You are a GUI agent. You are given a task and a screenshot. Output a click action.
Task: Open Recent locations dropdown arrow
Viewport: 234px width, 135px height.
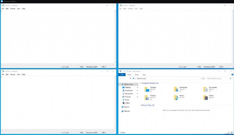(x=127, y=78)
